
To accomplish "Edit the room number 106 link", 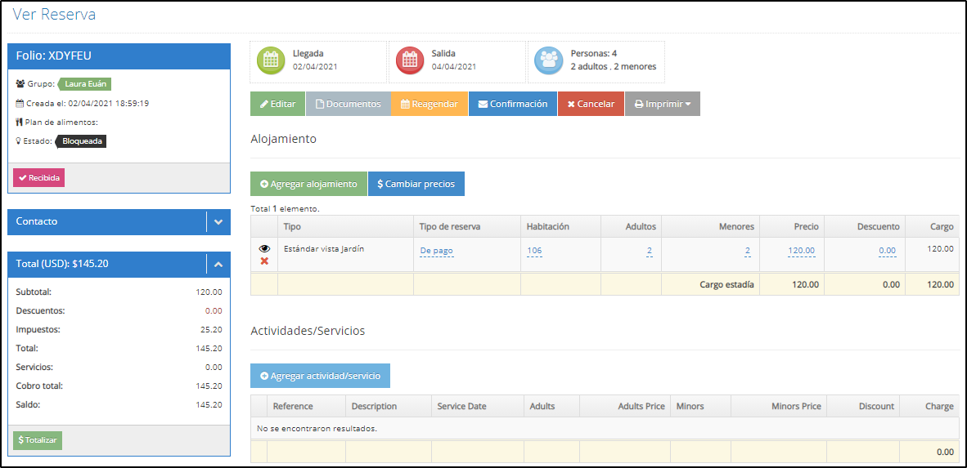I will pyautogui.click(x=534, y=251).
